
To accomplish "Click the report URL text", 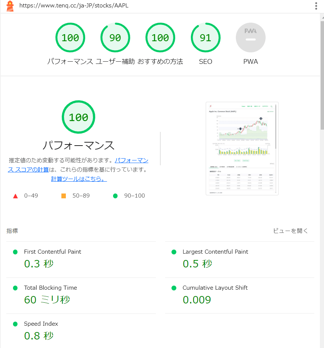I will tap(74, 6).
